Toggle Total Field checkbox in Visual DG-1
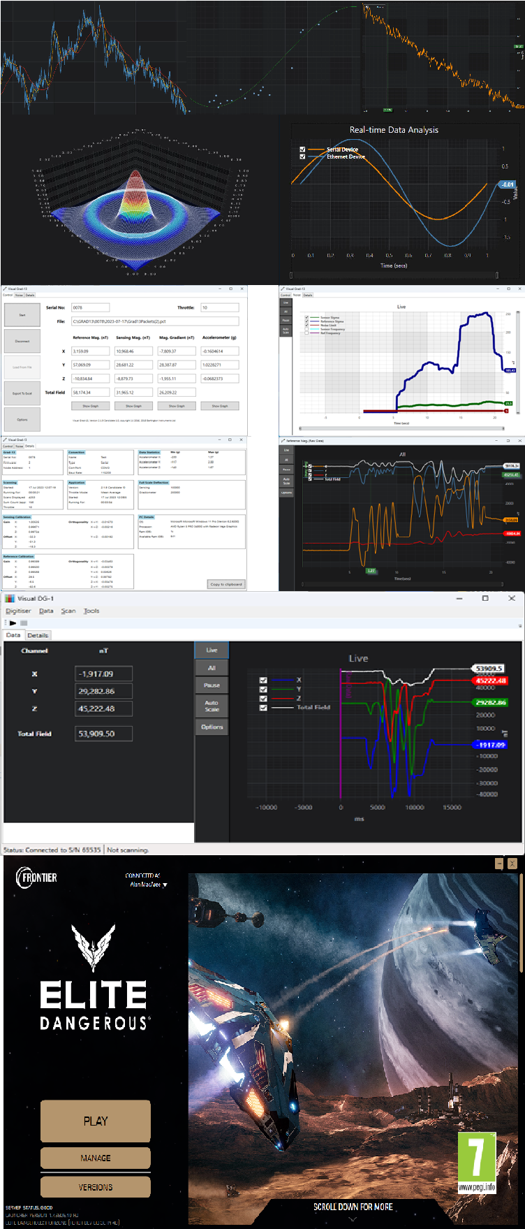This screenshot has height=1229, width=525. [263, 708]
